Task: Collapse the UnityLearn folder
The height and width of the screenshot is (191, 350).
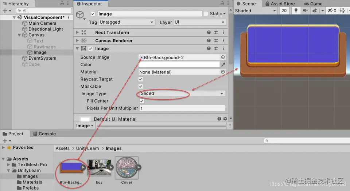Action: (8, 170)
